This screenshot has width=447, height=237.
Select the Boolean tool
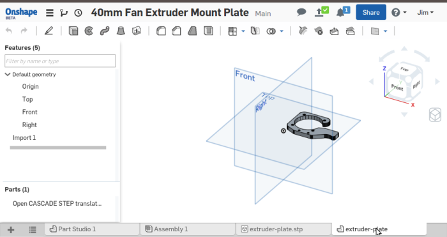click(x=271, y=31)
